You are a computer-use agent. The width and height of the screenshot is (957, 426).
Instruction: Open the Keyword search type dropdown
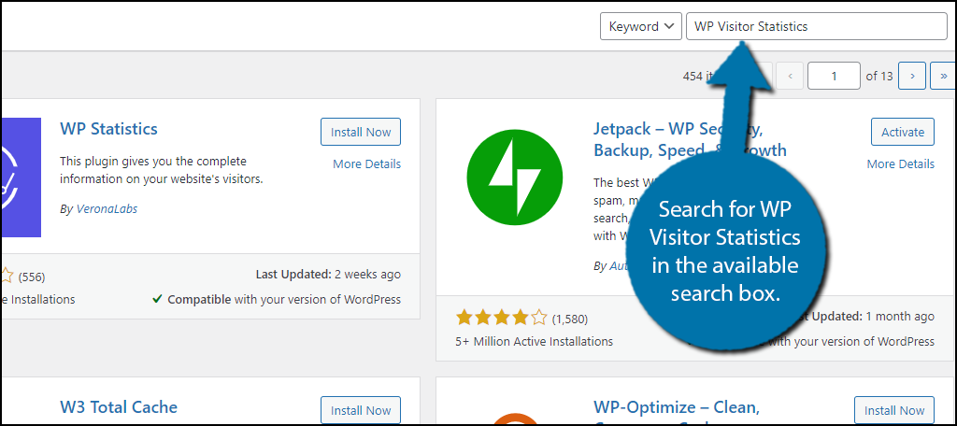pos(640,27)
